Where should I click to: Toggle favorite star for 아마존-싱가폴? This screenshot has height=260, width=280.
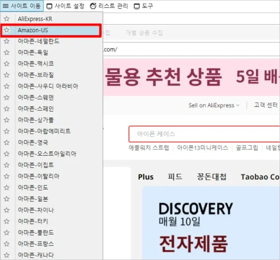point(7,120)
